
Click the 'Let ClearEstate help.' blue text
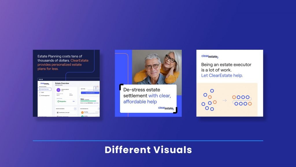[x=222, y=75]
